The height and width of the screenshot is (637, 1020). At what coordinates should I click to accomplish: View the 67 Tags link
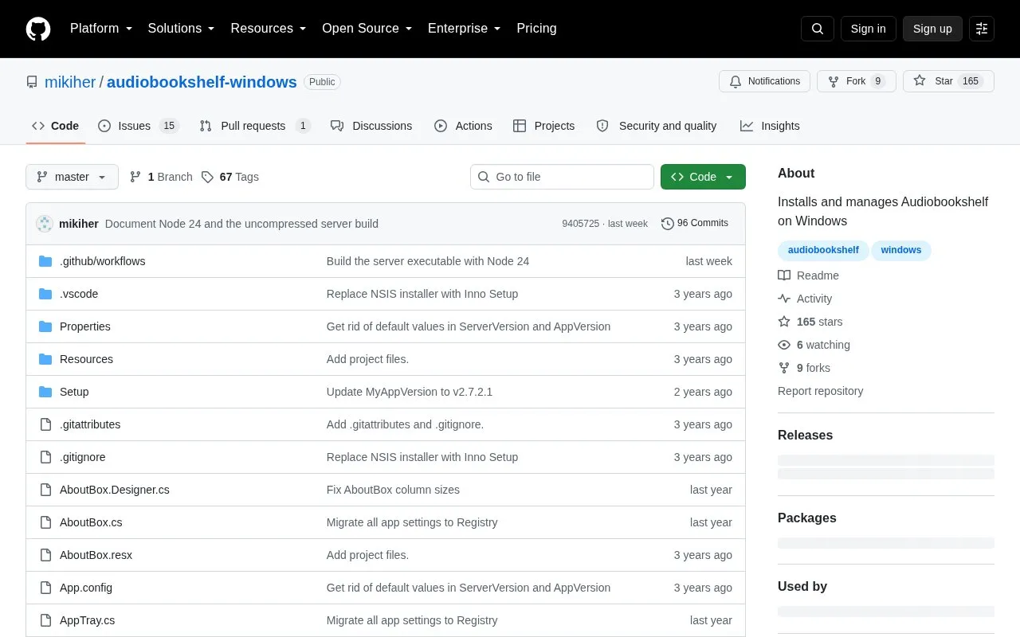click(230, 177)
